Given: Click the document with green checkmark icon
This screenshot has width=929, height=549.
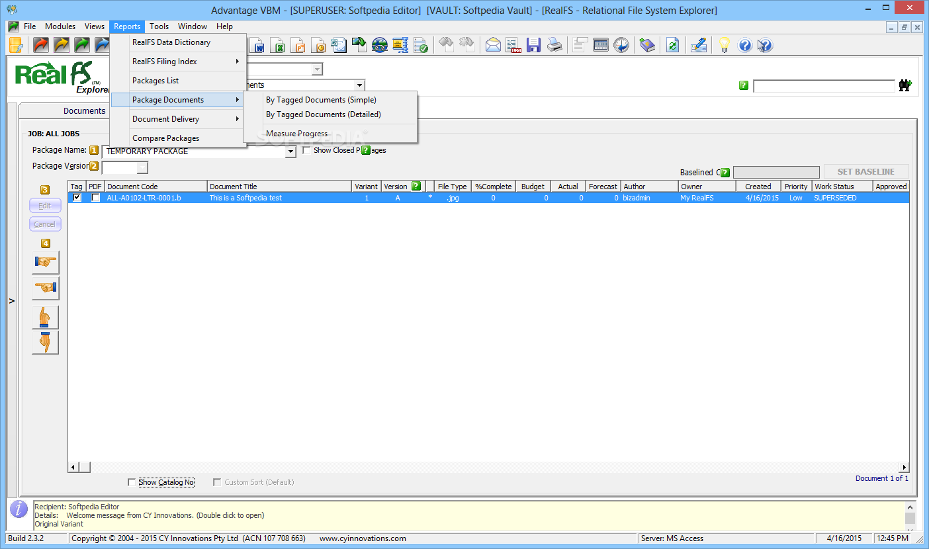Looking at the screenshot, I should (420, 45).
